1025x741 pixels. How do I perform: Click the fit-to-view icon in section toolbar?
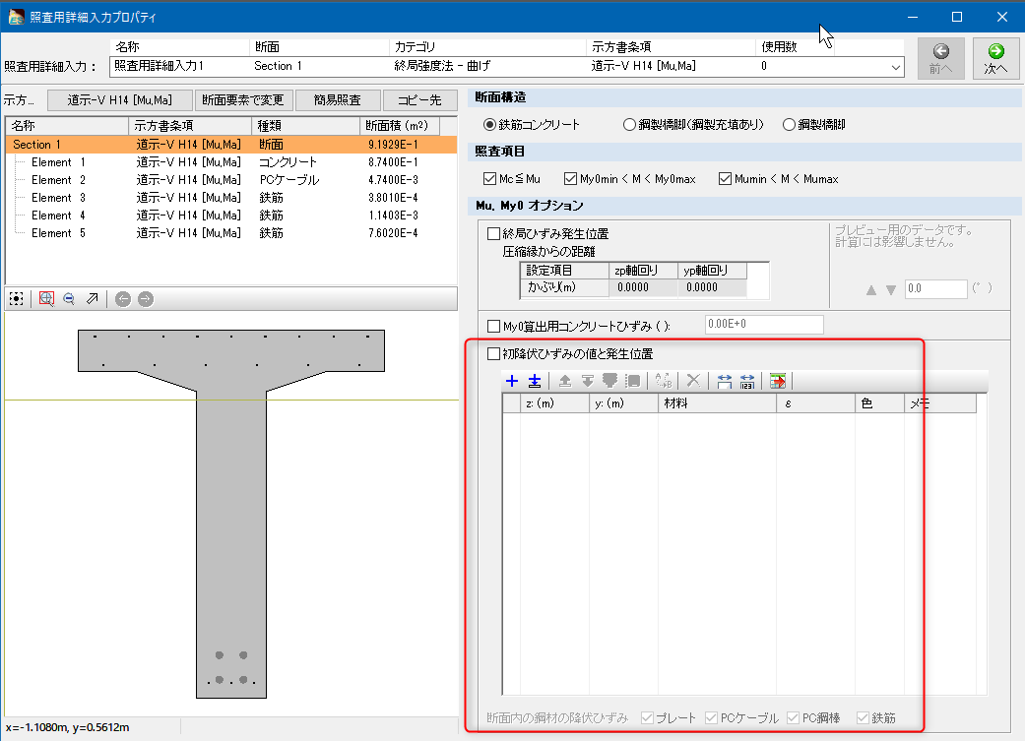(17, 299)
